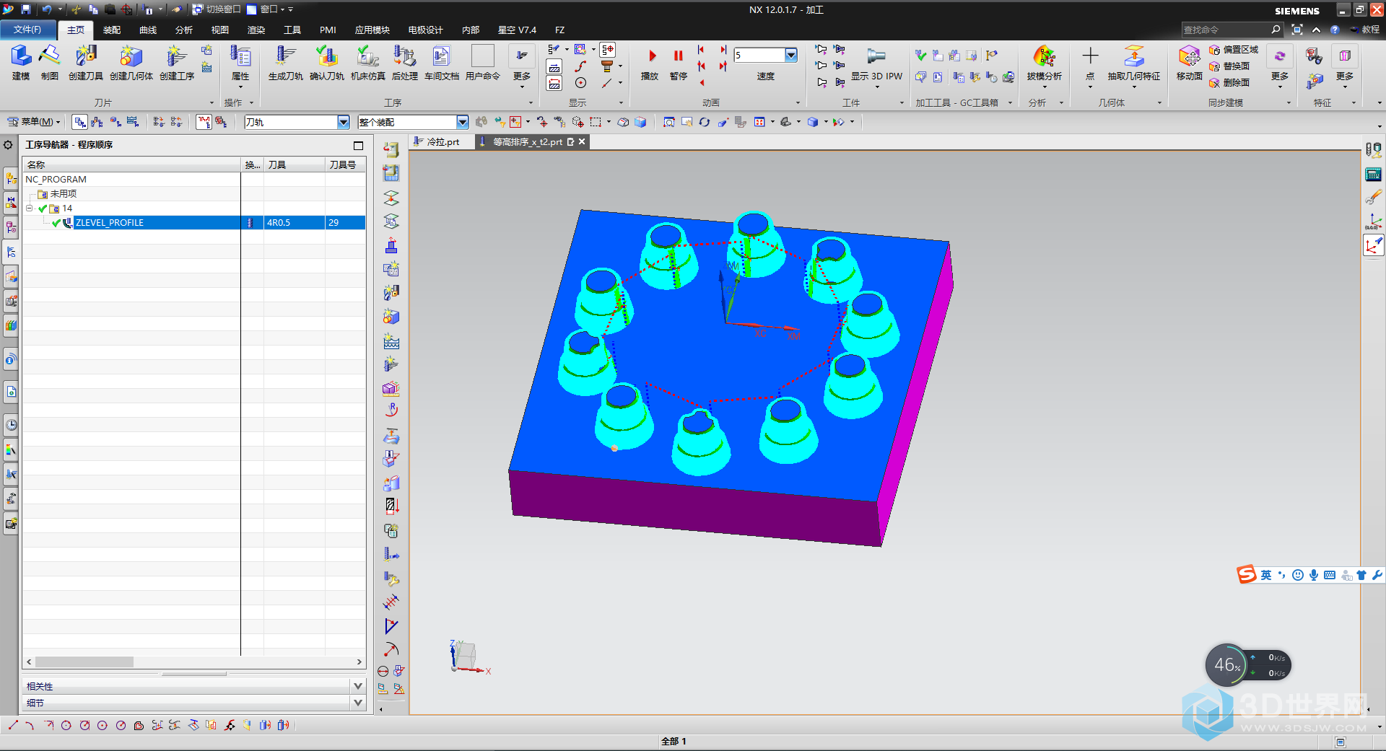Click the 确认刀轨 verify tool path icon
The height and width of the screenshot is (751, 1386).
click(x=327, y=62)
